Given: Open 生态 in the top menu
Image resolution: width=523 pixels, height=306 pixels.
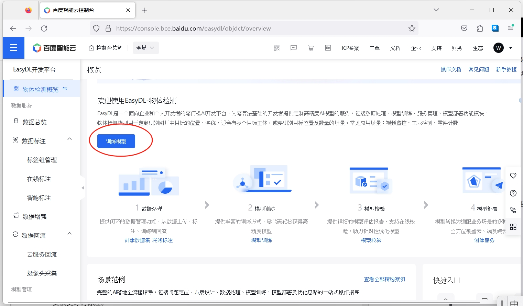Looking at the screenshot, I should (478, 48).
